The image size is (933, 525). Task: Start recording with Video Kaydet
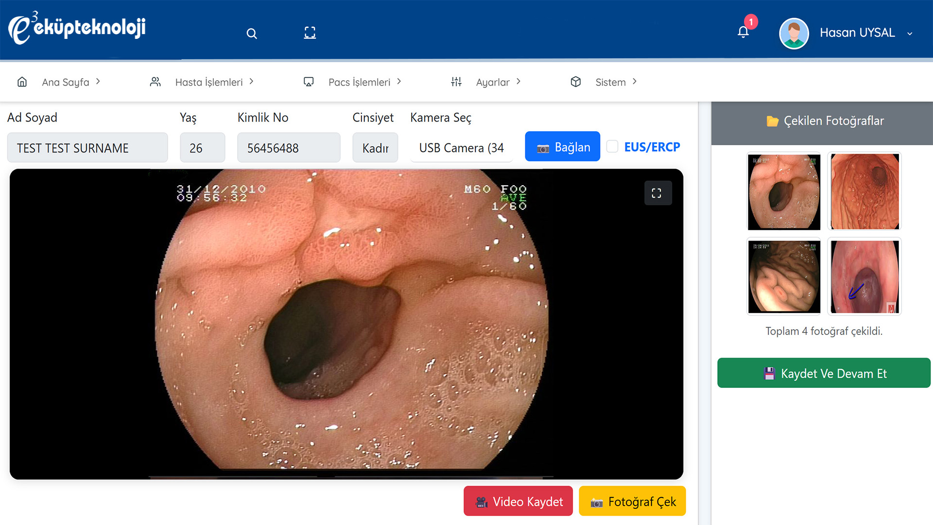click(x=518, y=501)
